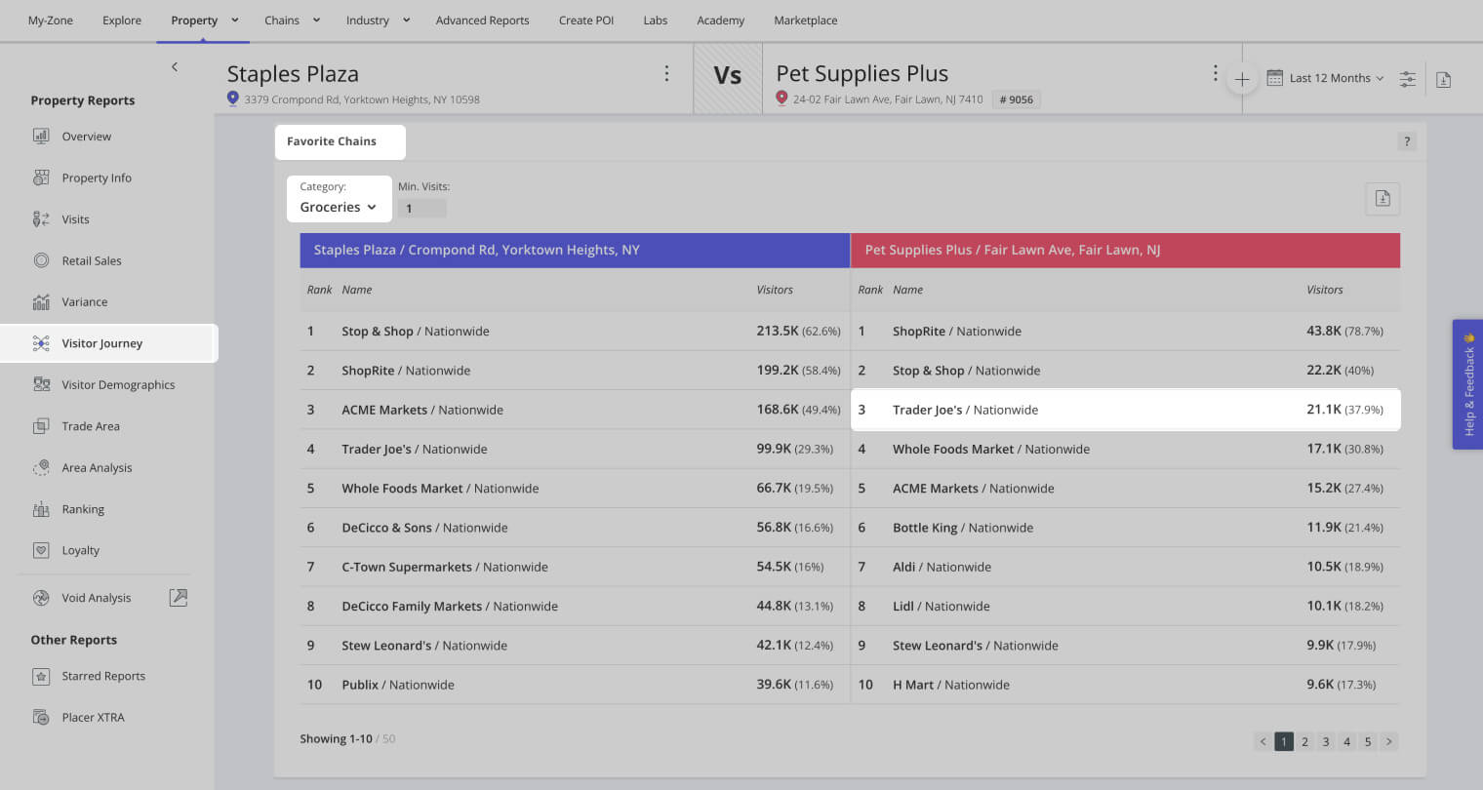Open Pet Supplies Plus three-dot menu

pos(1215,73)
